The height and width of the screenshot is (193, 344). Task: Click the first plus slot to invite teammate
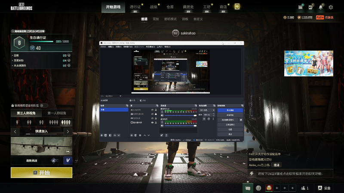277,188
